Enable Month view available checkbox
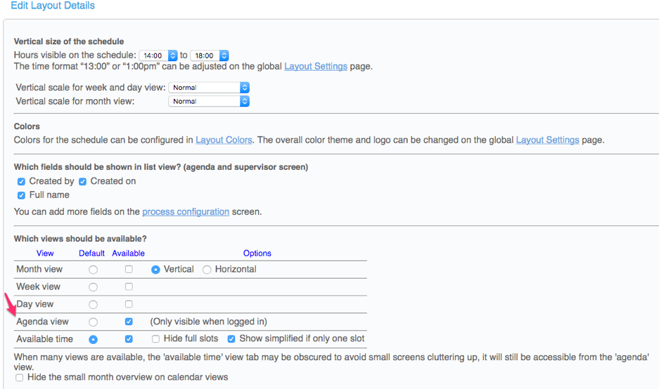Viewport: 659px width, 389px height. click(x=129, y=269)
